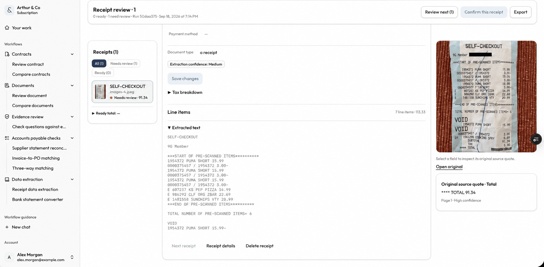This screenshot has height=267, width=544.
Task: Click the Alex Morgan avatar icon
Action: click(x=9, y=257)
